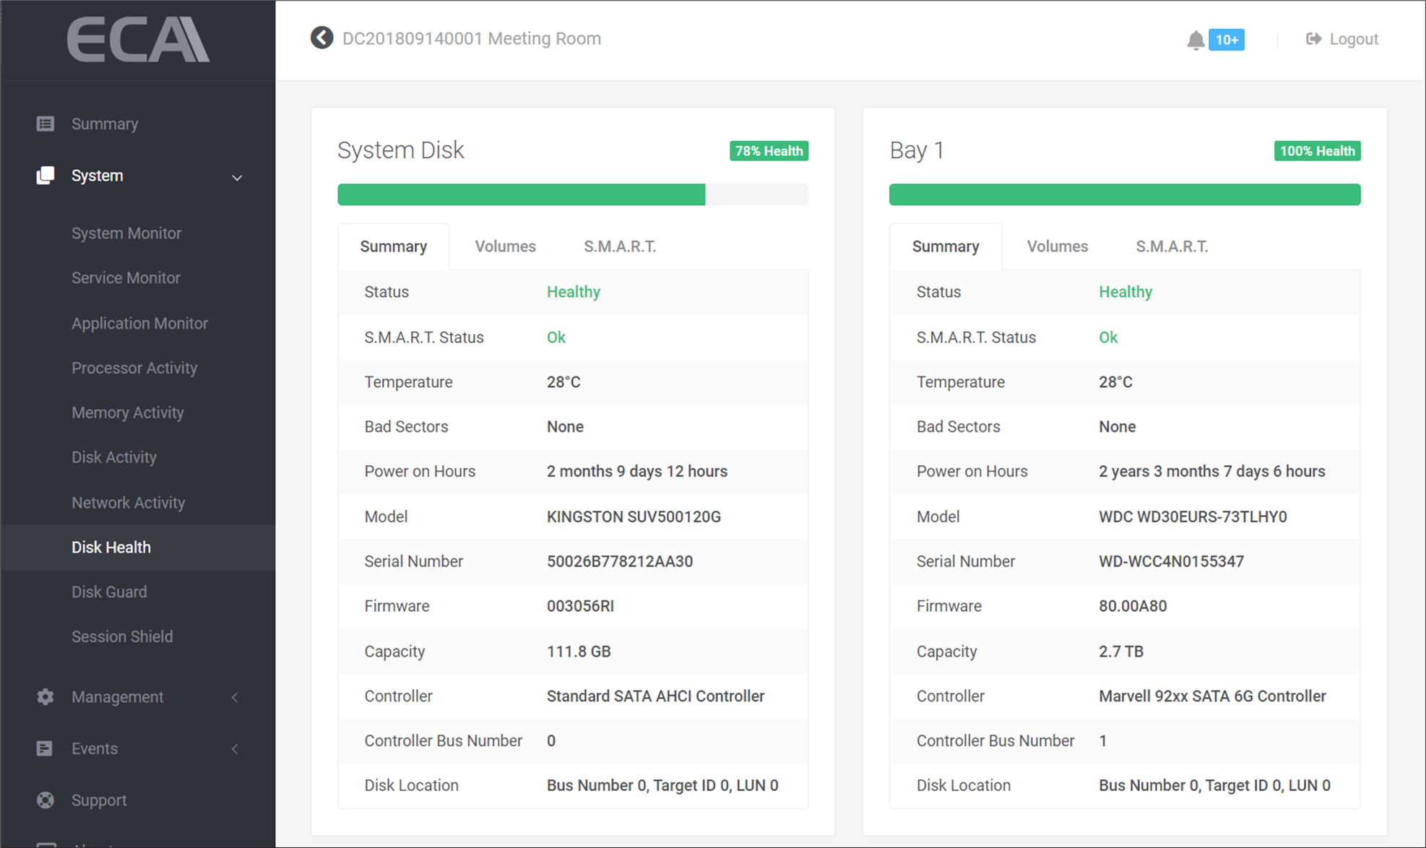
Task: Click the back arrow icon beside DC201809140001
Action: (321, 38)
